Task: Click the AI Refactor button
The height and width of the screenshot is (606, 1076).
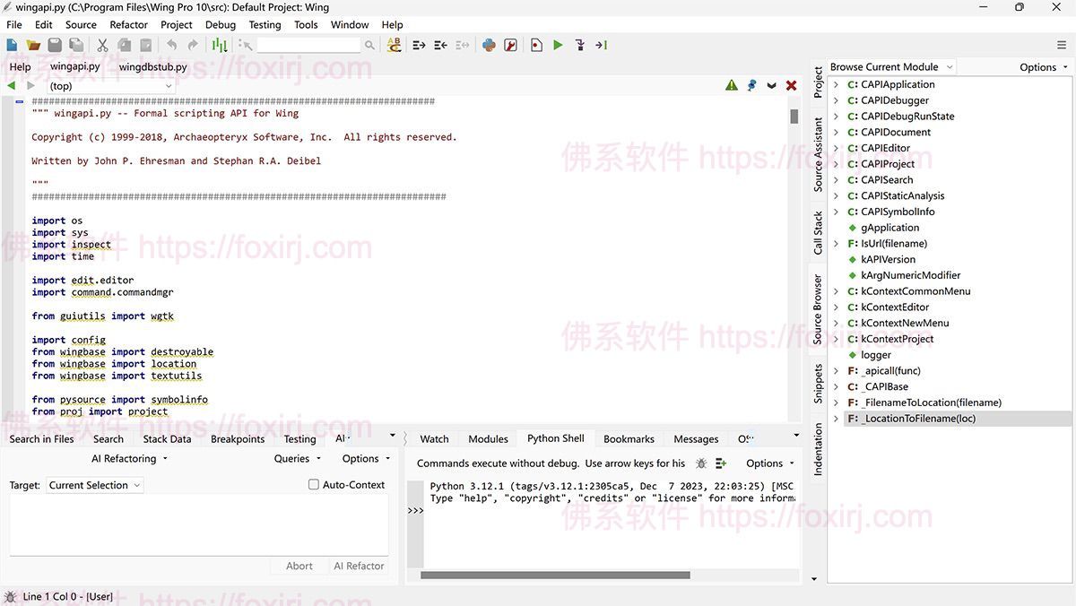Action: (359, 566)
